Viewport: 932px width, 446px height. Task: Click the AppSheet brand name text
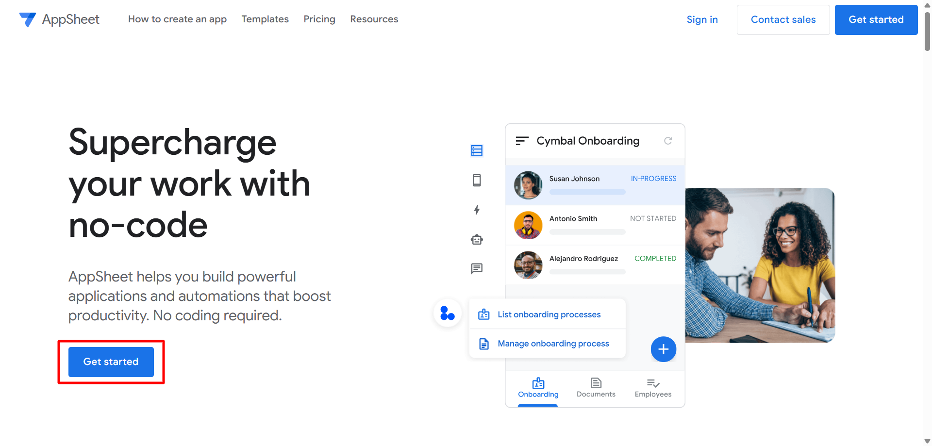(71, 19)
